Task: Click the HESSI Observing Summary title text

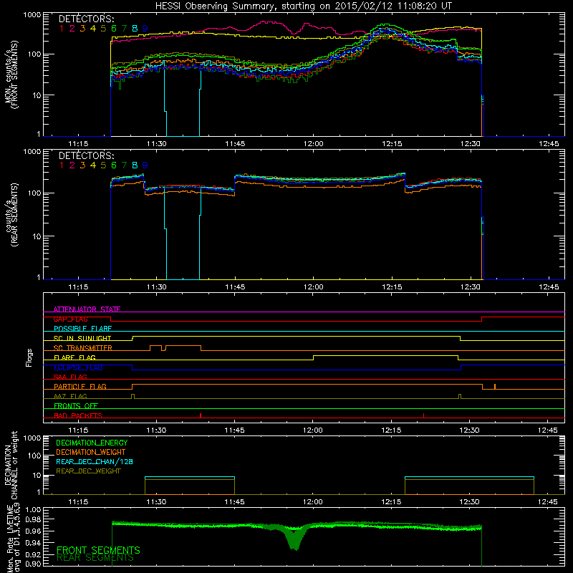Action: click(303, 6)
